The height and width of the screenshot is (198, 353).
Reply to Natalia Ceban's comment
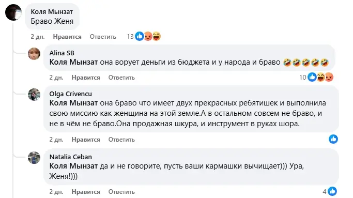[x=121, y=192]
